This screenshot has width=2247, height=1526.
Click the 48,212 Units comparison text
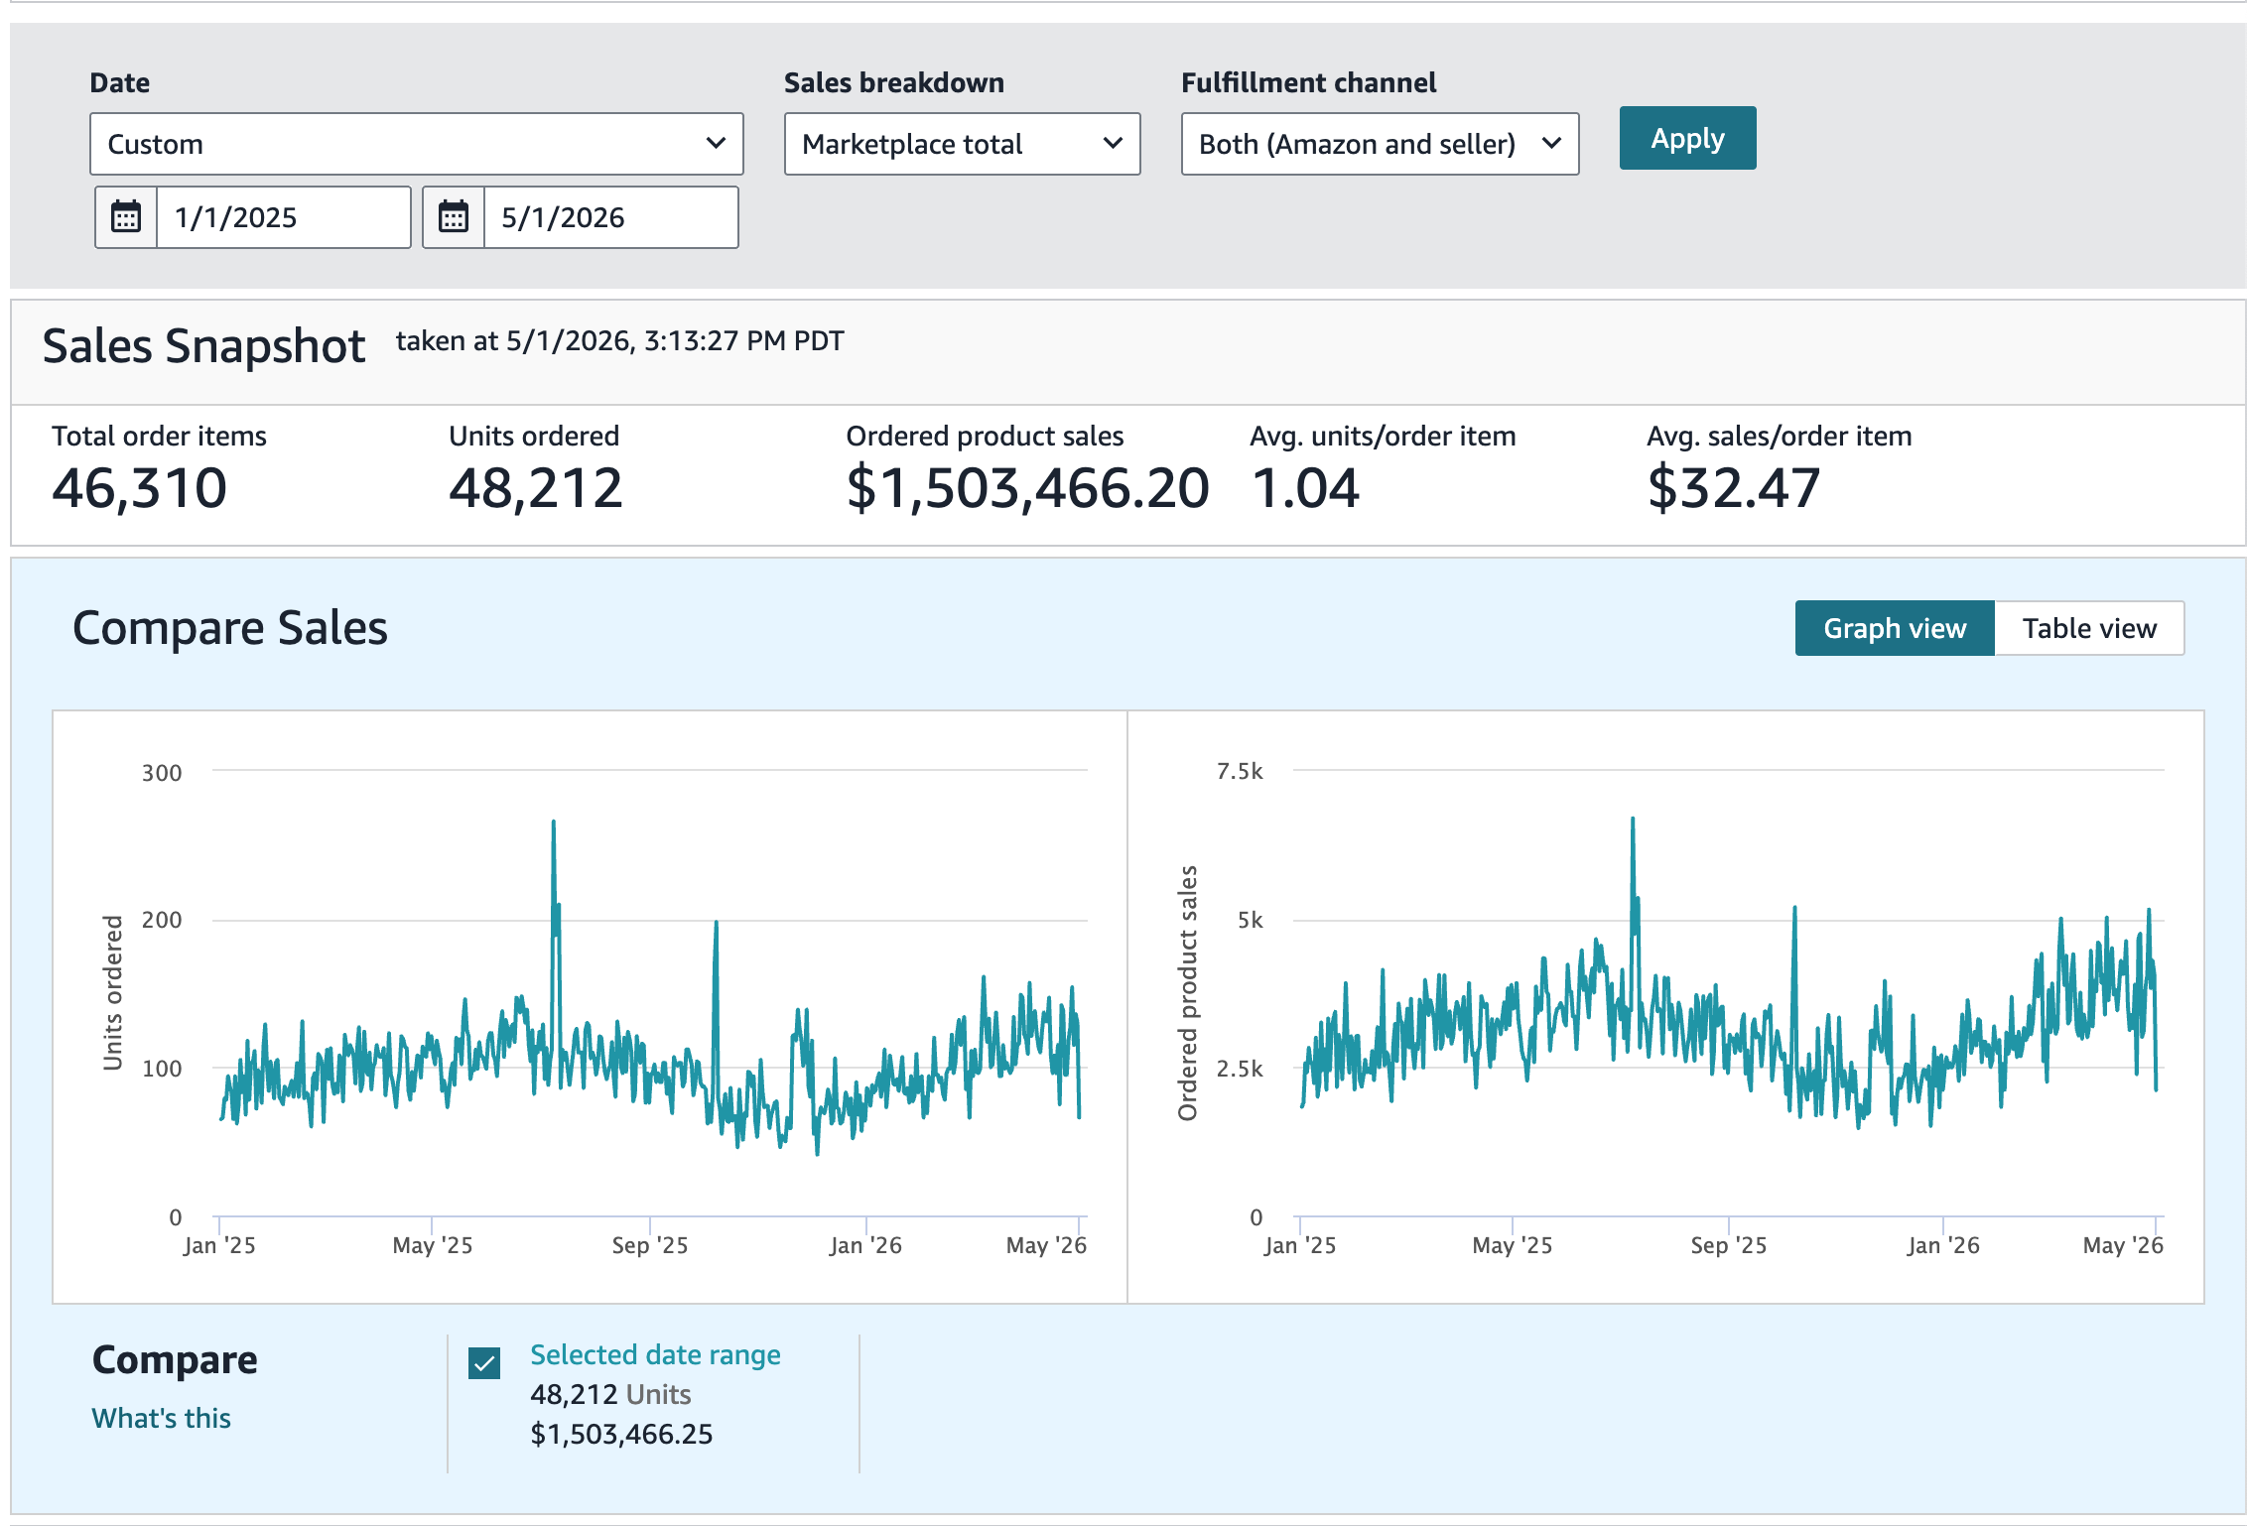pos(610,1394)
